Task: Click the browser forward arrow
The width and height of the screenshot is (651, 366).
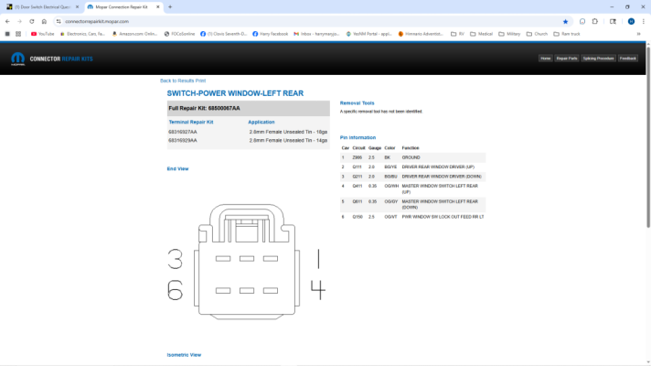Action: (x=19, y=21)
